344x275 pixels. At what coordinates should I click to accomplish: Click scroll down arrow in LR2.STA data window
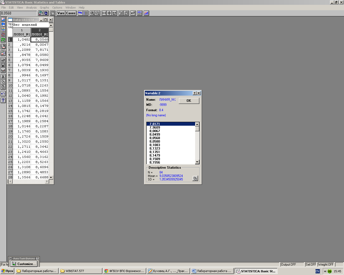(x=51, y=178)
